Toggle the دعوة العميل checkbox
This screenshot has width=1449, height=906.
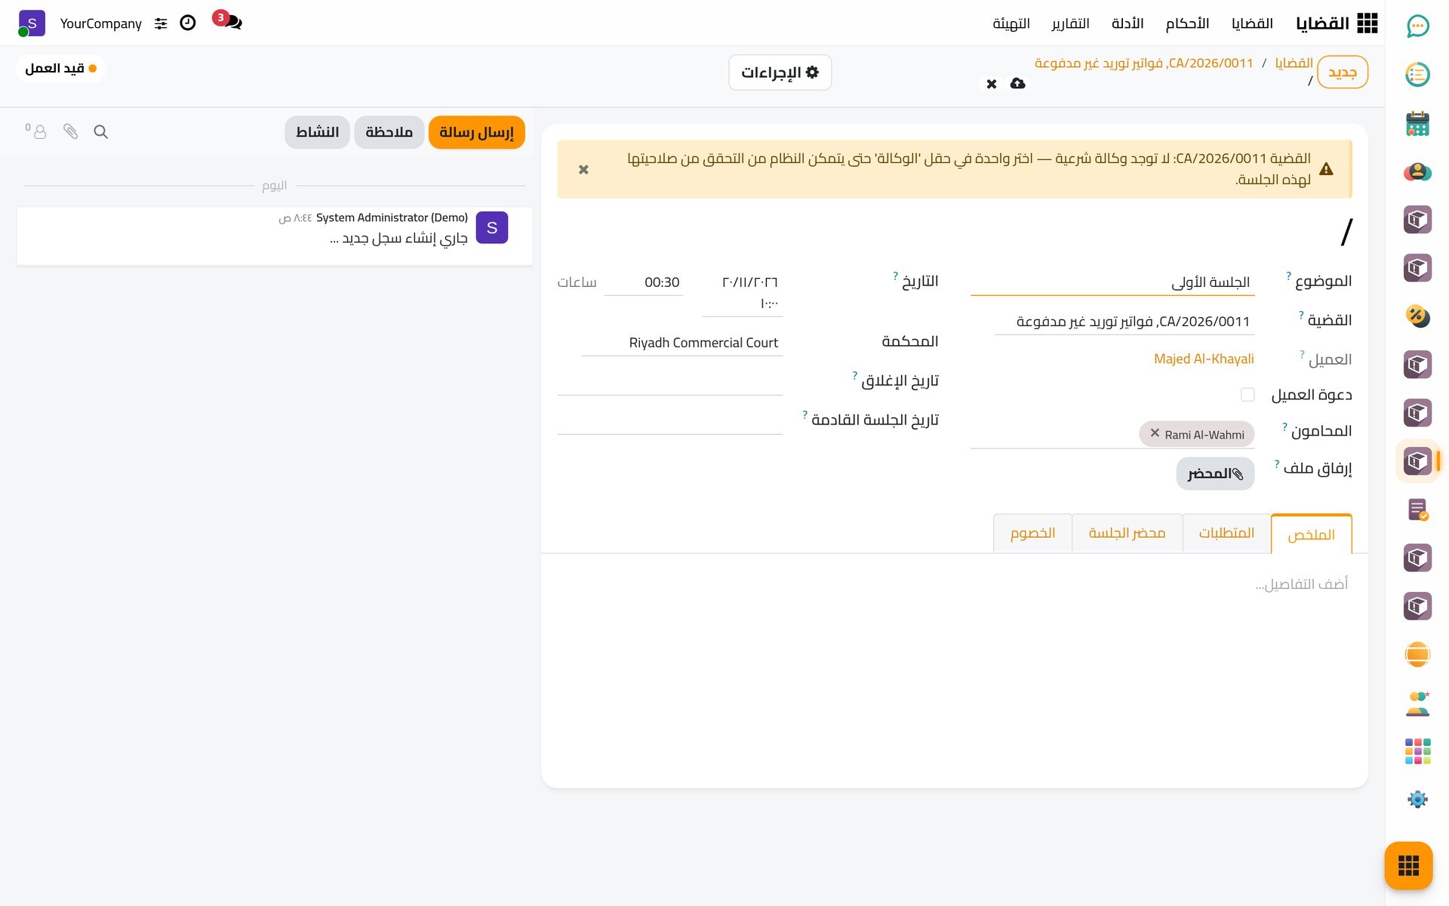point(1247,395)
